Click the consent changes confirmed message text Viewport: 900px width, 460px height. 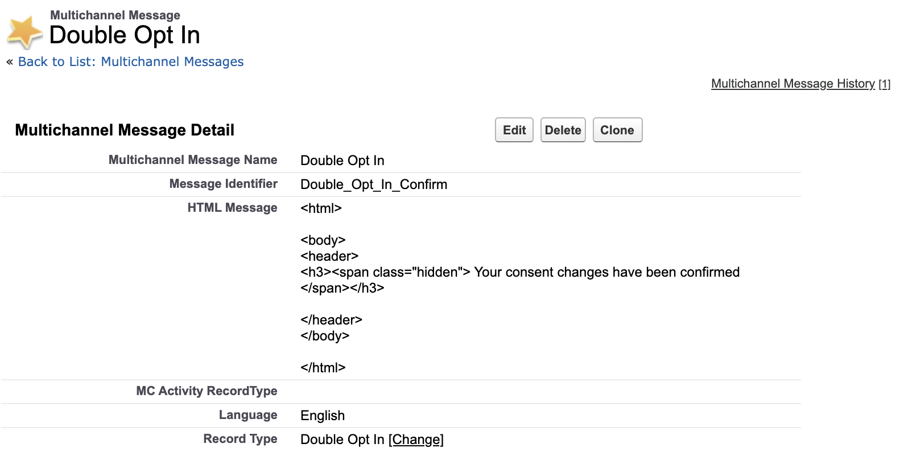[606, 272]
